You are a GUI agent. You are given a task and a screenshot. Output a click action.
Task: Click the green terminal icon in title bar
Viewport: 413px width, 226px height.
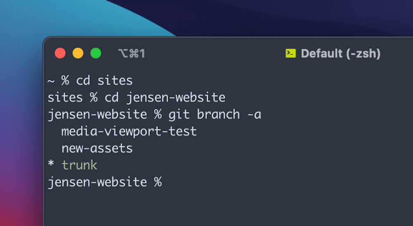(x=291, y=53)
